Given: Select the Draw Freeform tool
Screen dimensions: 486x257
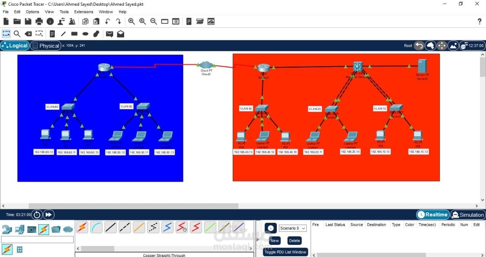Looking at the screenshot, I should 96,34.
